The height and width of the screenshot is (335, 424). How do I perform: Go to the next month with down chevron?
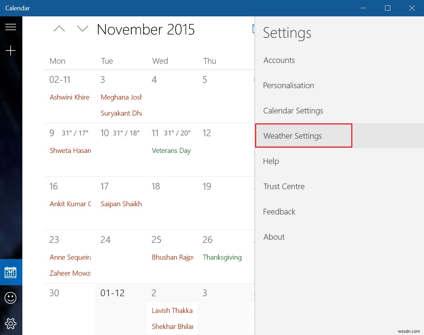click(83, 29)
